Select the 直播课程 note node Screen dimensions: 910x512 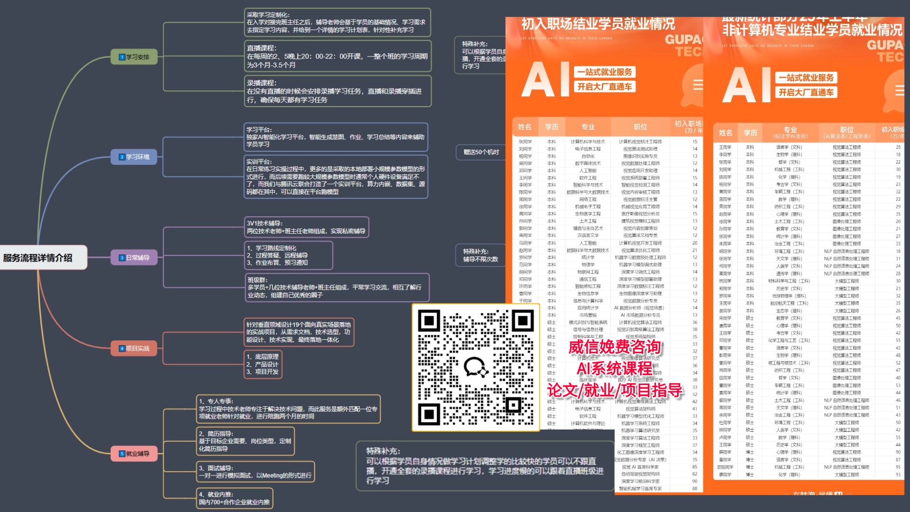(x=338, y=56)
